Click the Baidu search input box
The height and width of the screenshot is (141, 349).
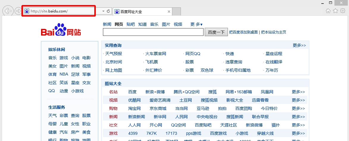coord(153,32)
